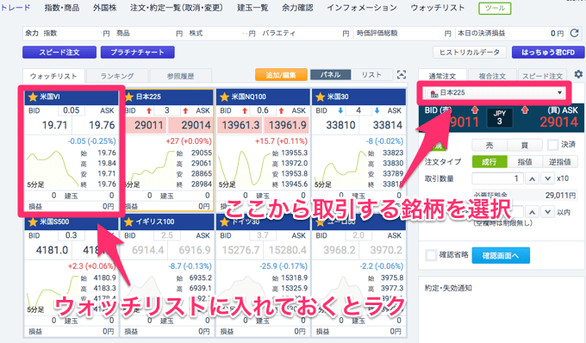Launch プラチナチャート
Image resolution: width=586 pixels, height=343 pixels.
[138, 53]
